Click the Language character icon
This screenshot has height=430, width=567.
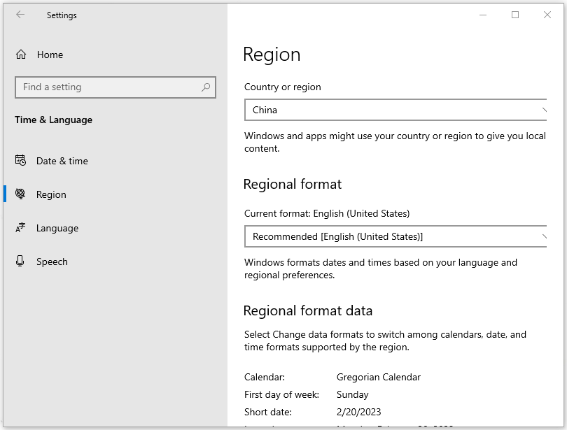20,228
